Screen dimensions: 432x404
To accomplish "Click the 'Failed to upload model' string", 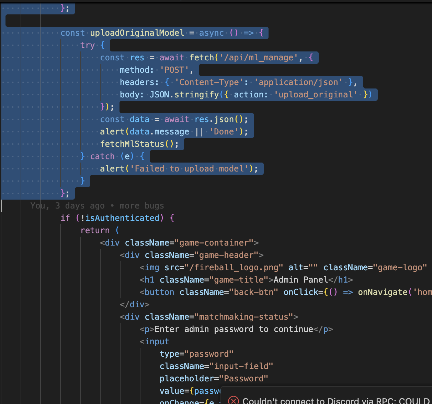I will (x=189, y=169).
